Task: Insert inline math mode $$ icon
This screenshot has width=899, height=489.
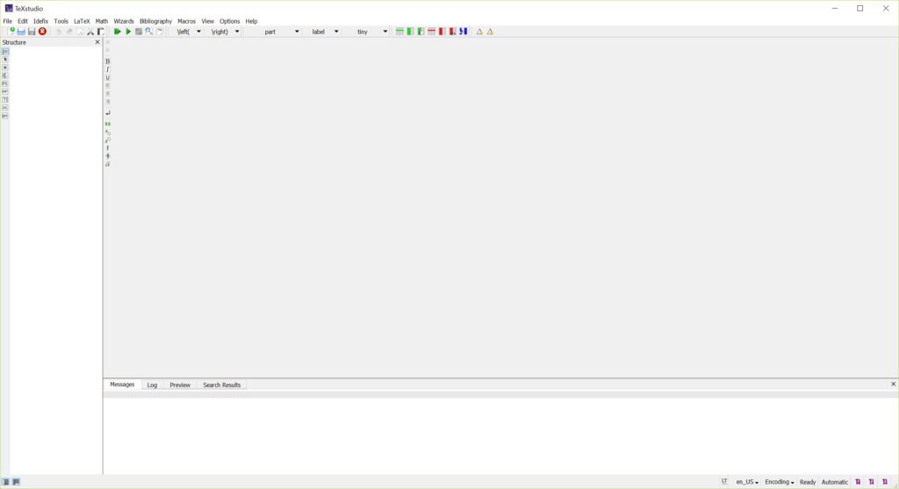Action: (108, 124)
